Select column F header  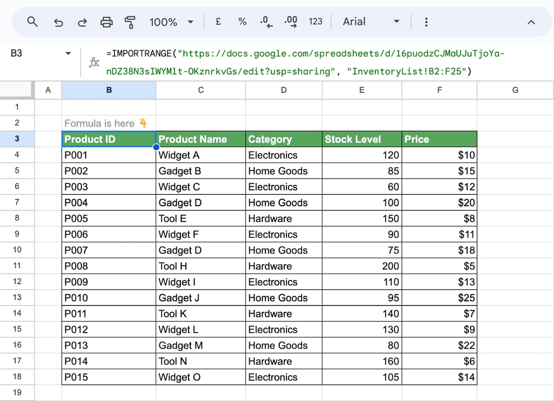coord(440,90)
